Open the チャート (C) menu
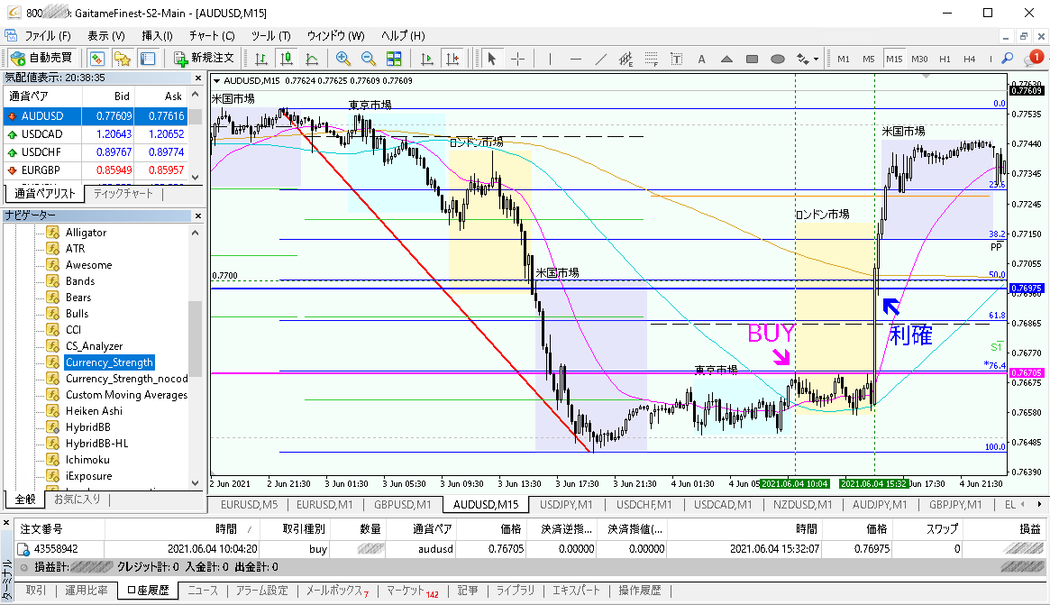Image resolution: width=1050 pixels, height=605 pixels. pyautogui.click(x=212, y=35)
